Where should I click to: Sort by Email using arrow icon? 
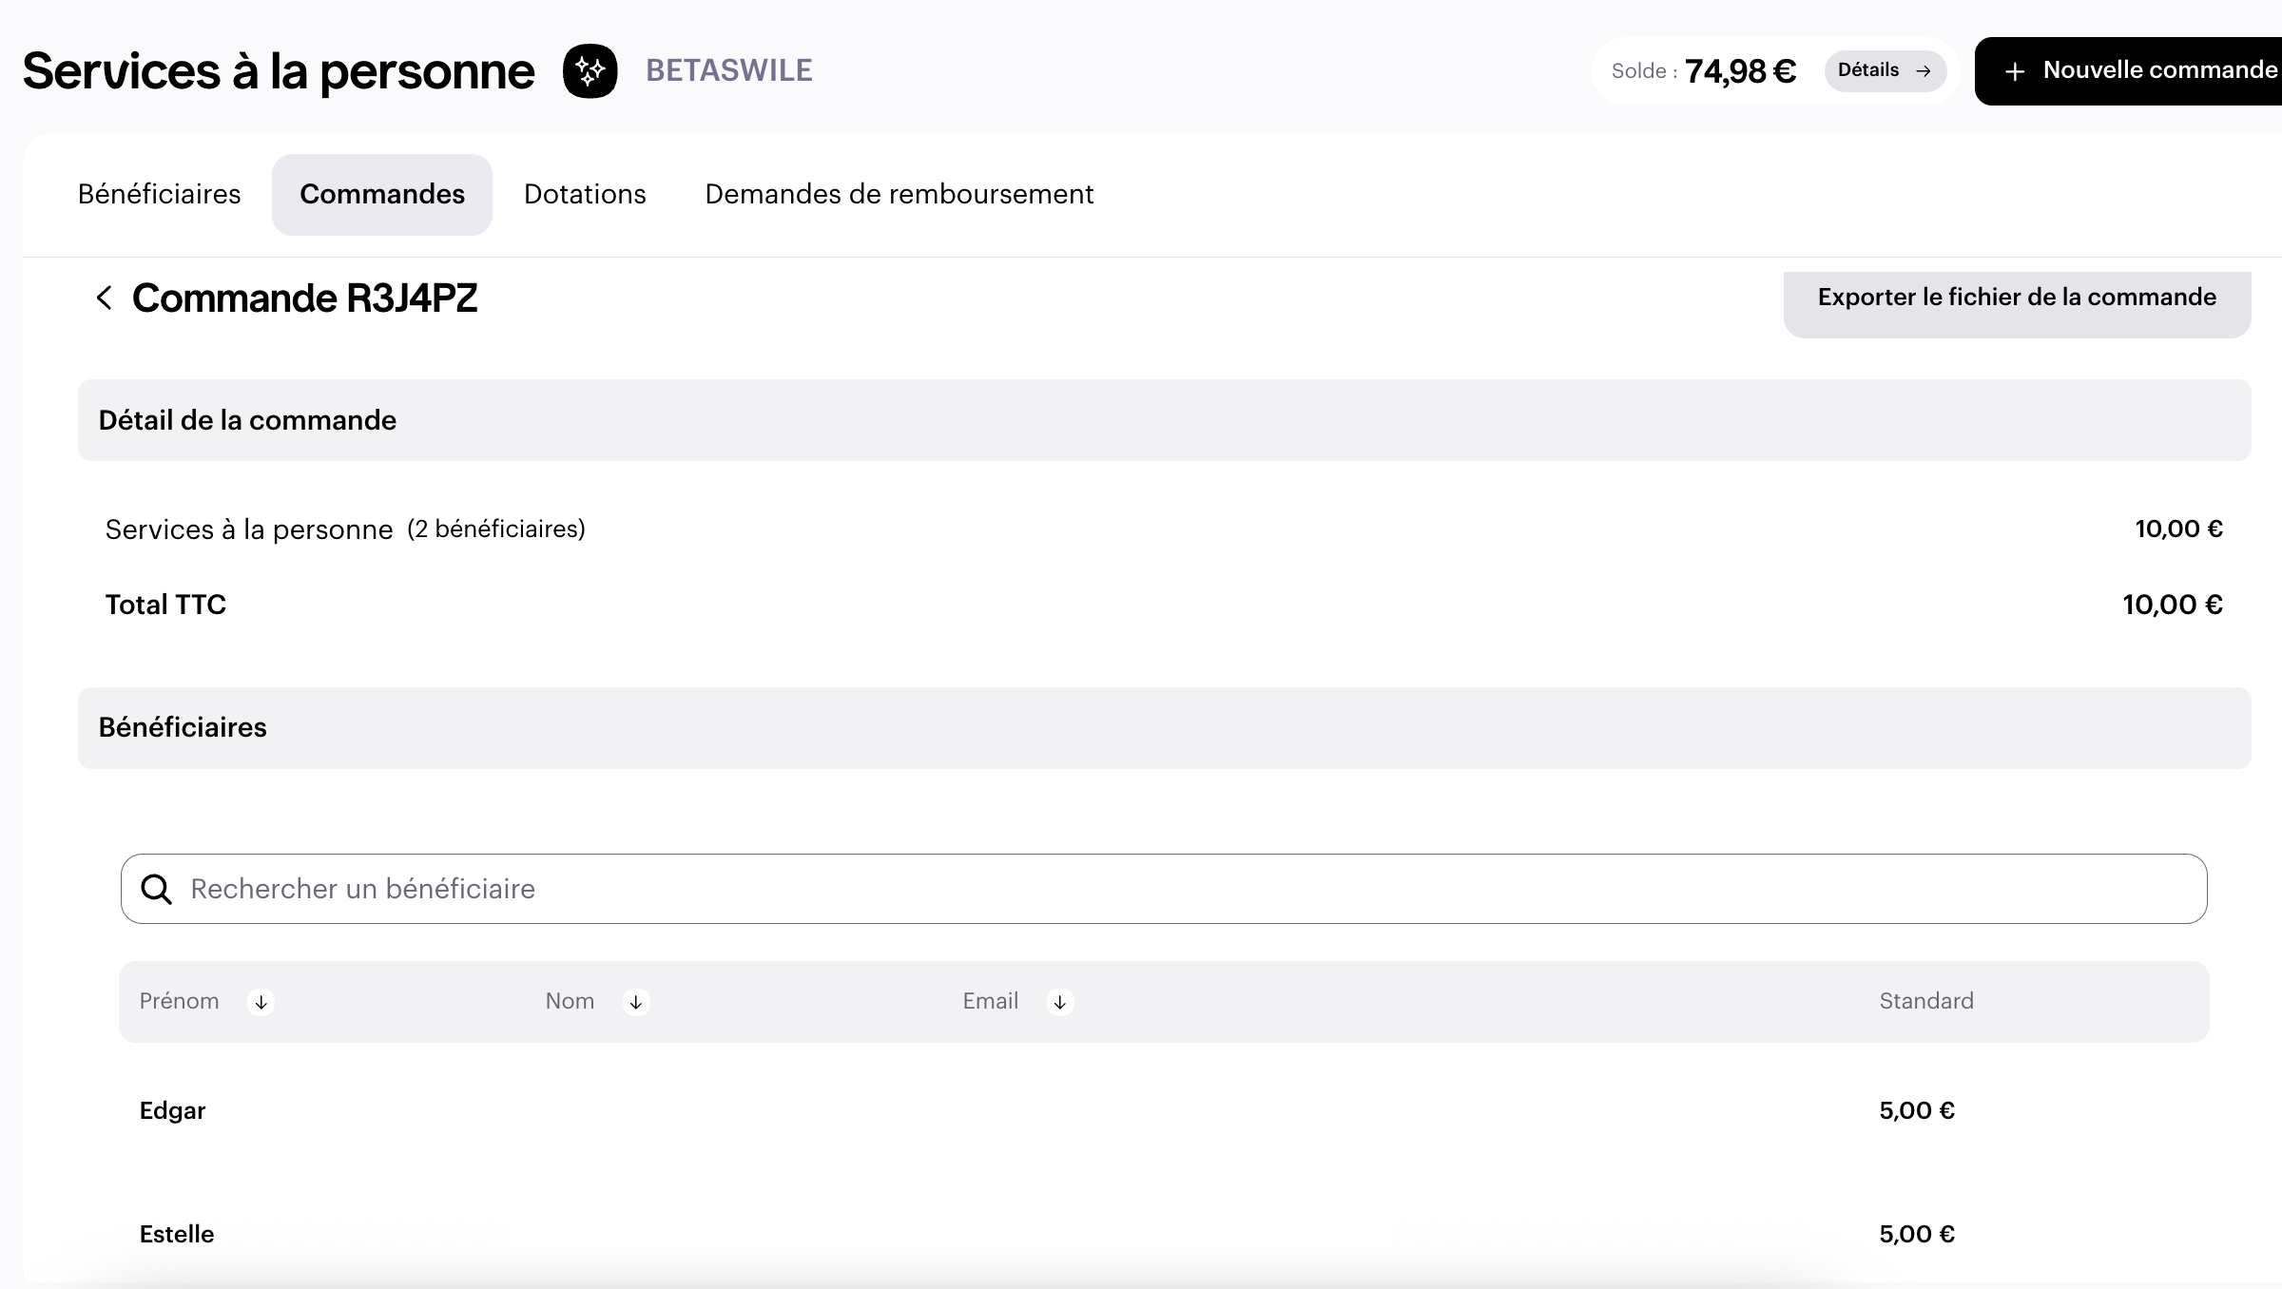point(1059,1002)
